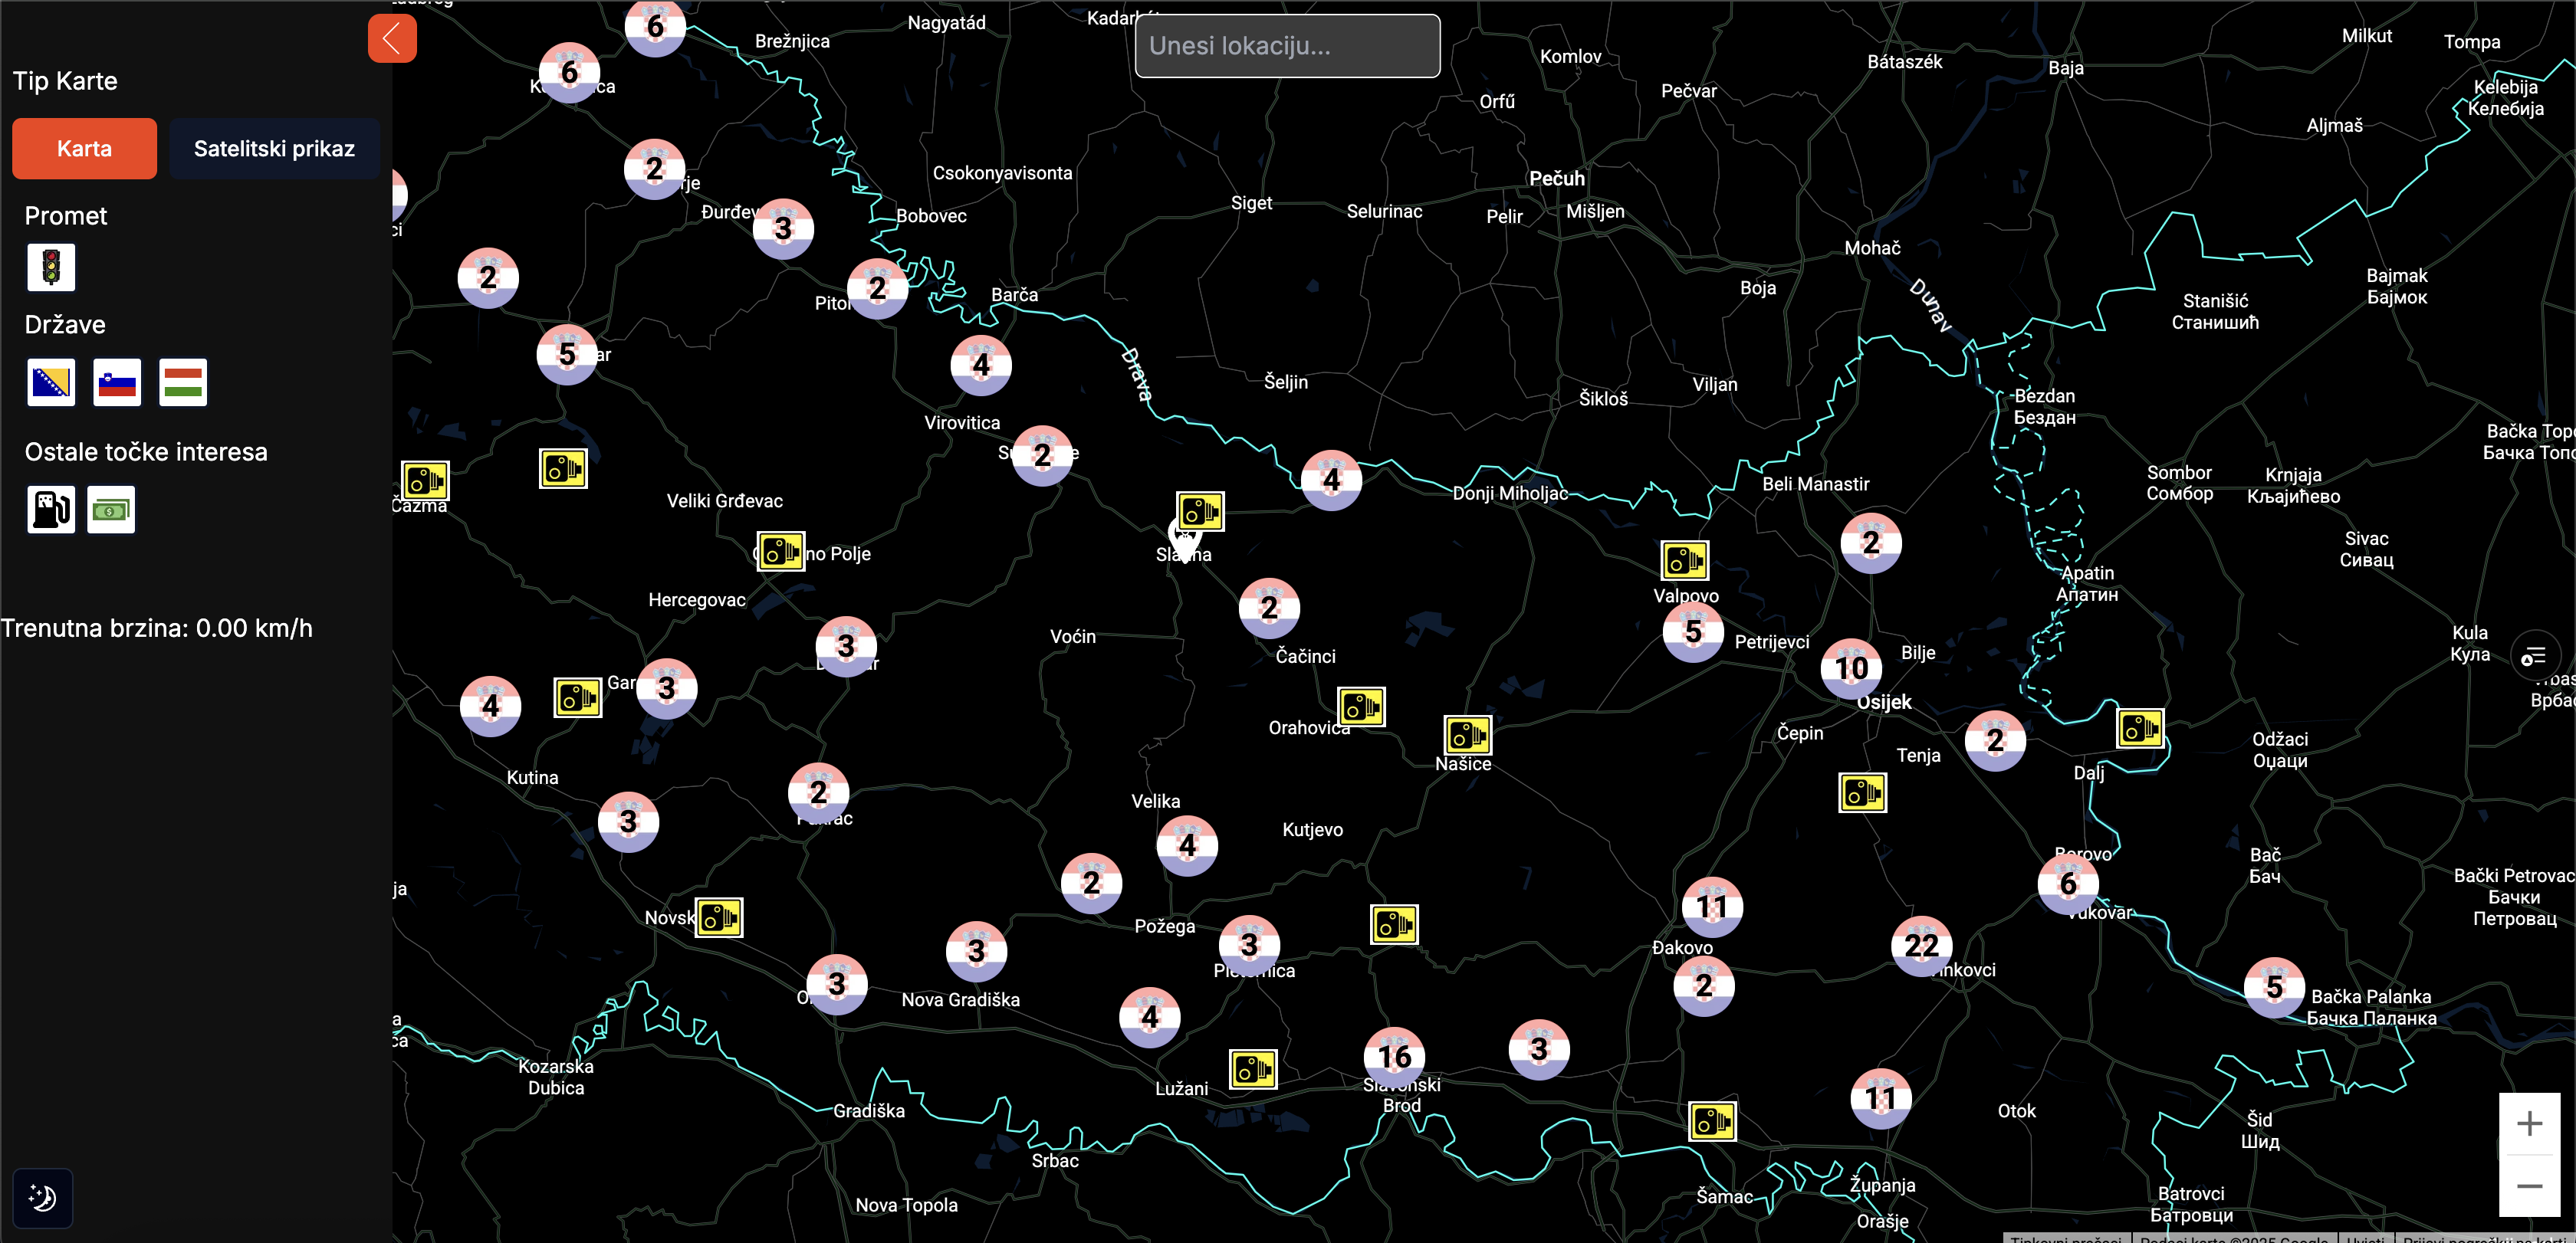Toggle gas stations points of interest
This screenshot has width=2576, height=1243.
click(51, 510)
